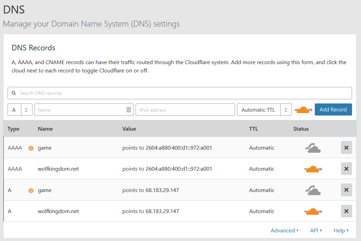361x241 pixels.
Task: Click the Add Record button
Action: click(333, 110)
